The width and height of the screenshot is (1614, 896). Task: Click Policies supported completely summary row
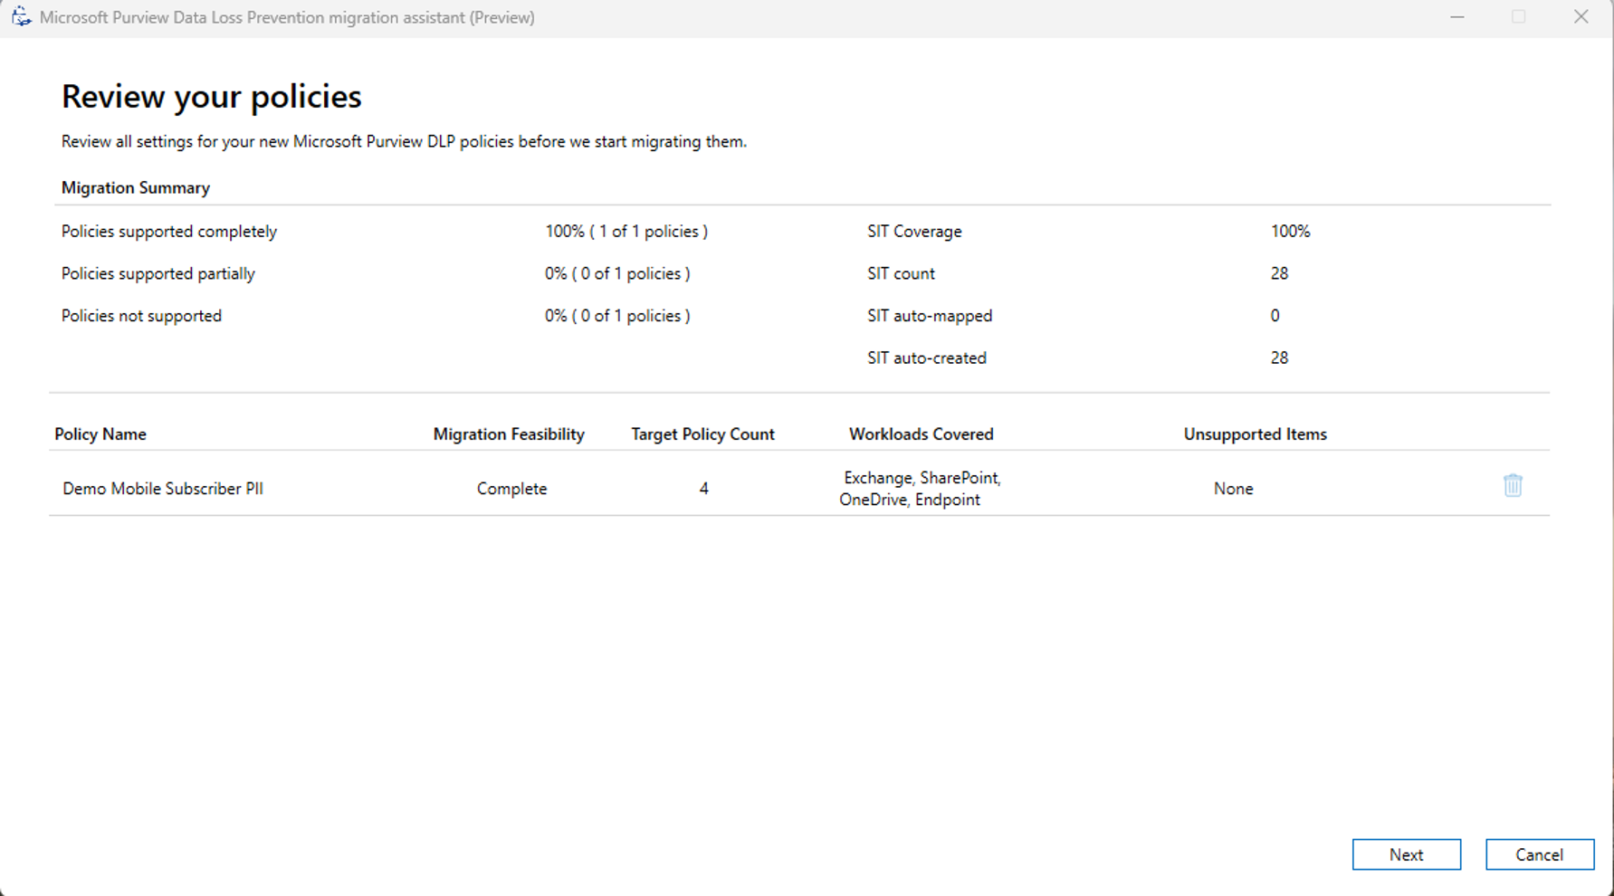click(168, 231)
